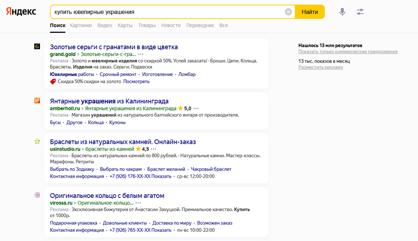Click the green path браслеты-из-камней

click(110, 149)
